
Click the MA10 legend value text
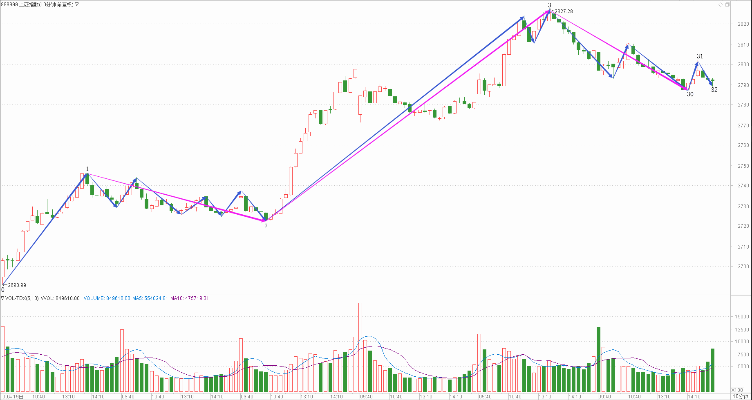[x=190, y=298]
